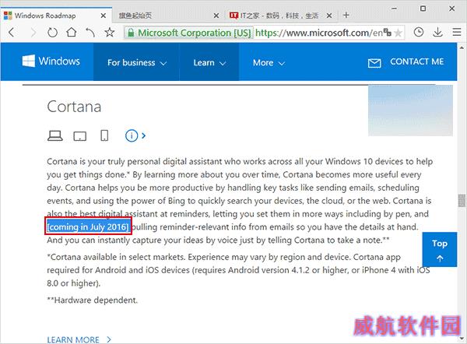Image resolution: width=467 pixels, height=344 pixels.
Task: Expand info with the blue chevron arrow
Action: click(143, 136)
